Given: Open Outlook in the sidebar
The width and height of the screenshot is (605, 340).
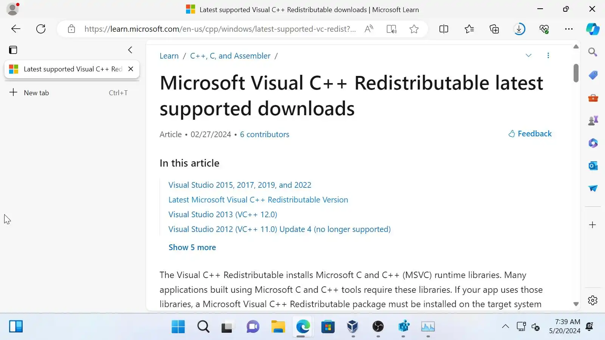Looking at the screenshot, I should [593, 166].
